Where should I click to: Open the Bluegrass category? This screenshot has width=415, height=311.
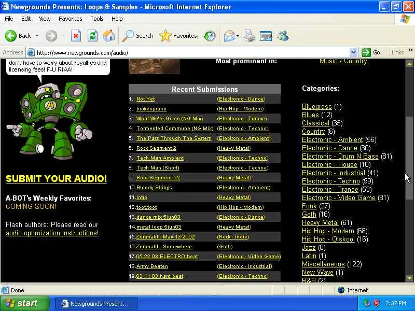317,107
